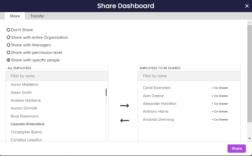Select Adam Smith in All Employees
Image resolution: width=252 pixels, height=156 pixels.
[21, 93]
